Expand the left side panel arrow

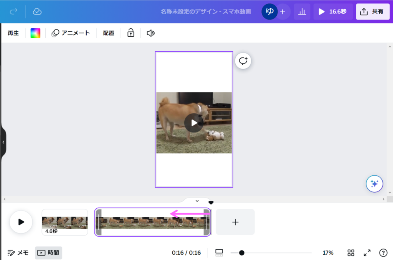click(3, 142)
